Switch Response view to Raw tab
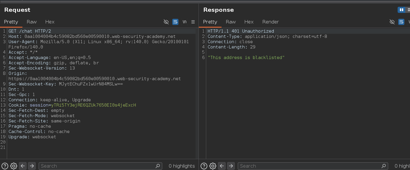Image resolution: width=410 pixels, height=170 pixels. (x=231, y=22)
